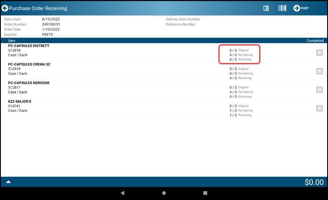
Task: Tap item code 514741
Action: click(14, 106)
